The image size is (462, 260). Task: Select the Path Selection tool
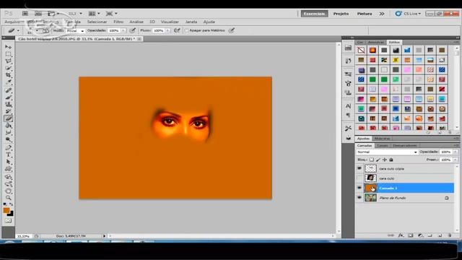[8, 162]
